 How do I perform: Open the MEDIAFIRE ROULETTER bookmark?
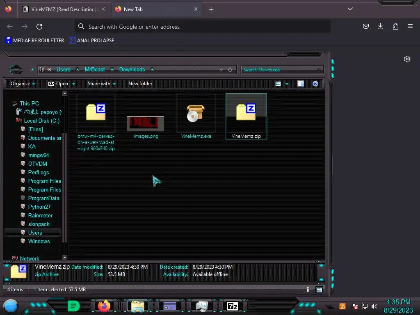coord(34,41)
